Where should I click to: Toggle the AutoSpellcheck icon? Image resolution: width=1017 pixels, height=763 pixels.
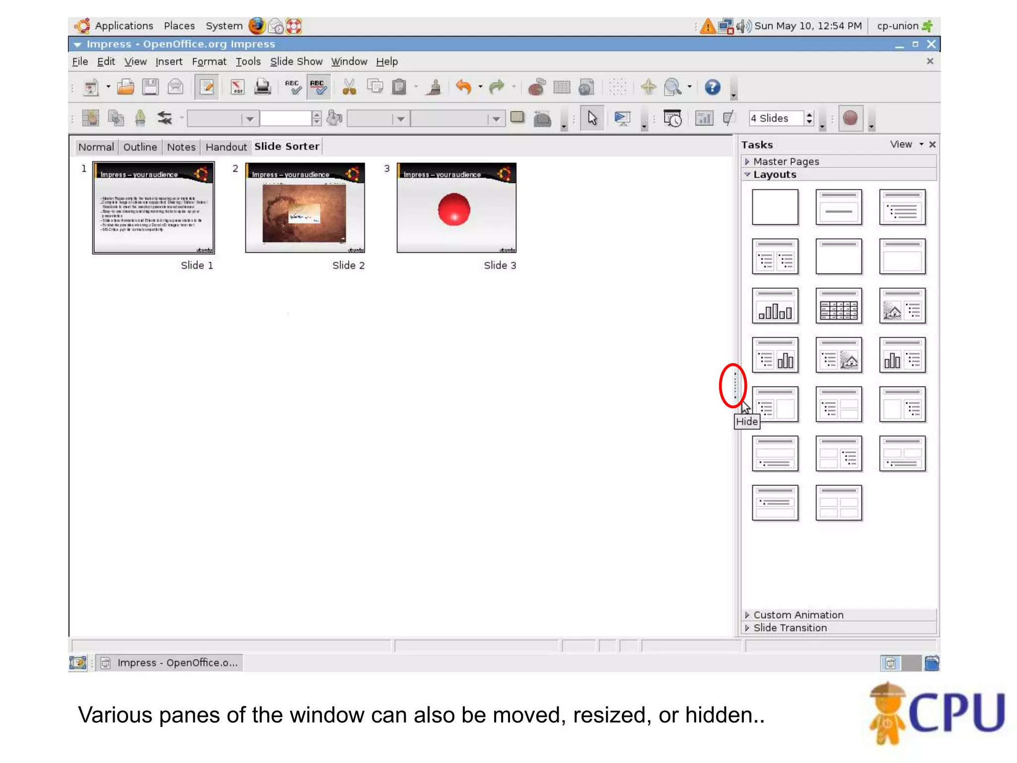[318, 87]
